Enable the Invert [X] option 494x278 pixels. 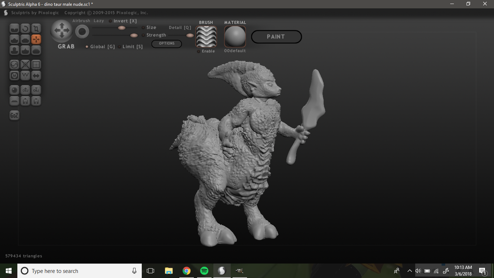point(111,21)
